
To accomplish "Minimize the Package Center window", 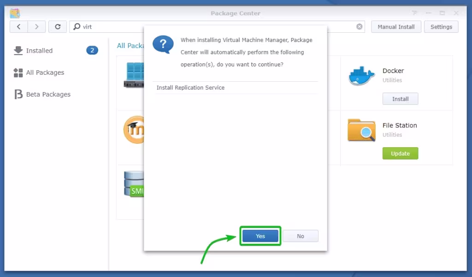I will coord(428,13).
